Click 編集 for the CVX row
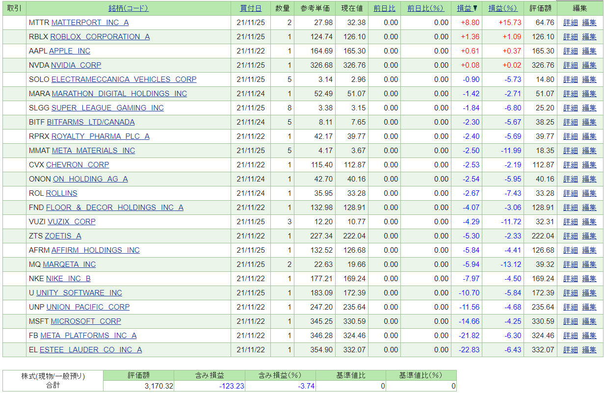Screen dimensions: 604x393 pyautogui.click(x=589, y=165)
